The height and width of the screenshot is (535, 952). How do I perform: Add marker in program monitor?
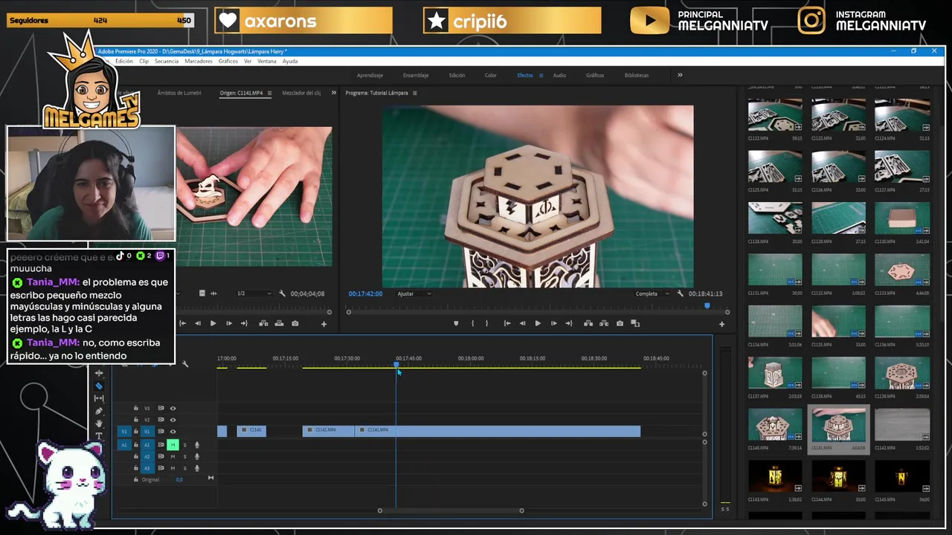coord(456,323)
